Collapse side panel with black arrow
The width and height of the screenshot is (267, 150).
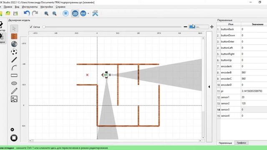209,87
